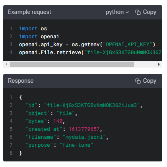Click the opening brace on response line 1
The height and width of the screenshot is (167, 167).
point(21,97)
